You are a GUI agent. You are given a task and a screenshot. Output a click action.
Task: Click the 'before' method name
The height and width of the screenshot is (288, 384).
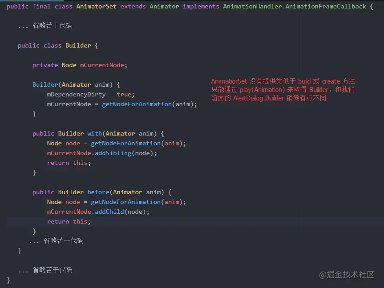(x=98, y=192)
